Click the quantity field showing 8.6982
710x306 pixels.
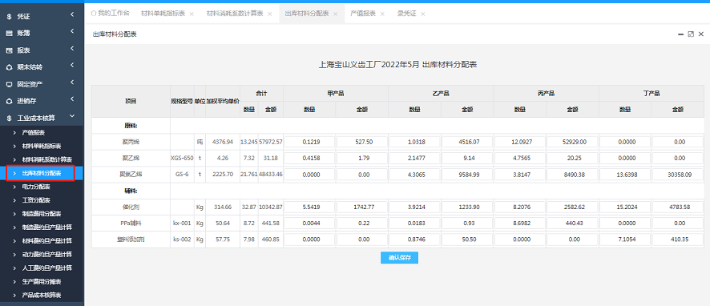[x=520, y=223]
